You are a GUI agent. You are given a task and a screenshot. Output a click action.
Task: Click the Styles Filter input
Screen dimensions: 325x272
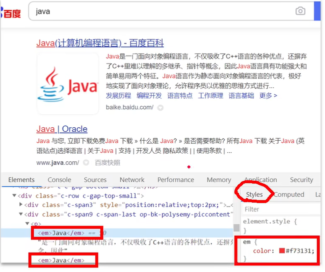click(x=281, y=209)
